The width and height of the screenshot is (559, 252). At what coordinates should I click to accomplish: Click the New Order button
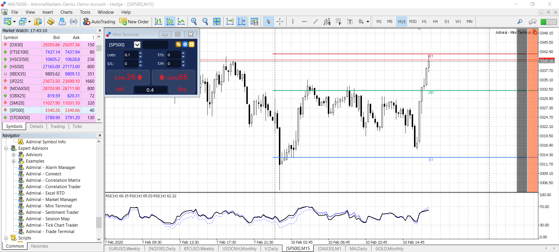(x=134, y=22)
